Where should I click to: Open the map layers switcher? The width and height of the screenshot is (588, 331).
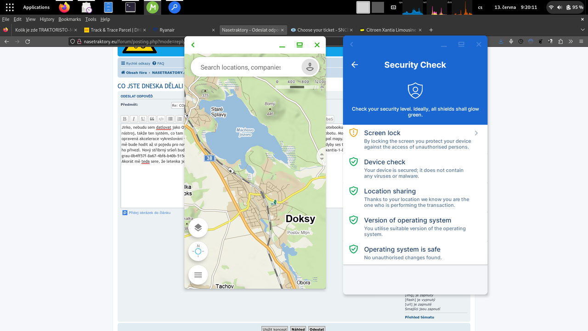coord(198,227)
